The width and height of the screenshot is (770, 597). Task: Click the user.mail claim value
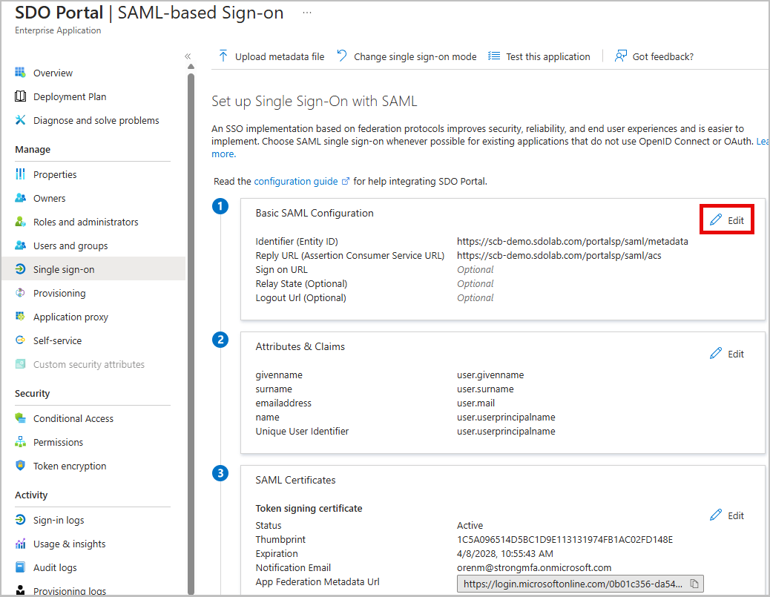[x=476, y=403]
